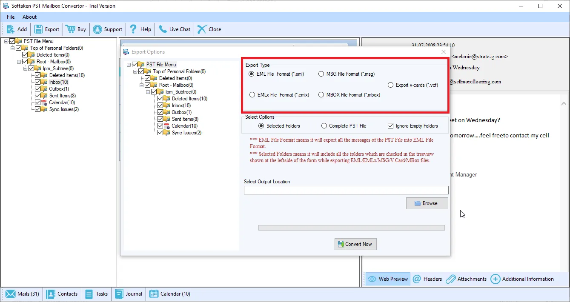Switch to the Mails (31) tab
Screen dimensions: 570x302
(22, 294)
